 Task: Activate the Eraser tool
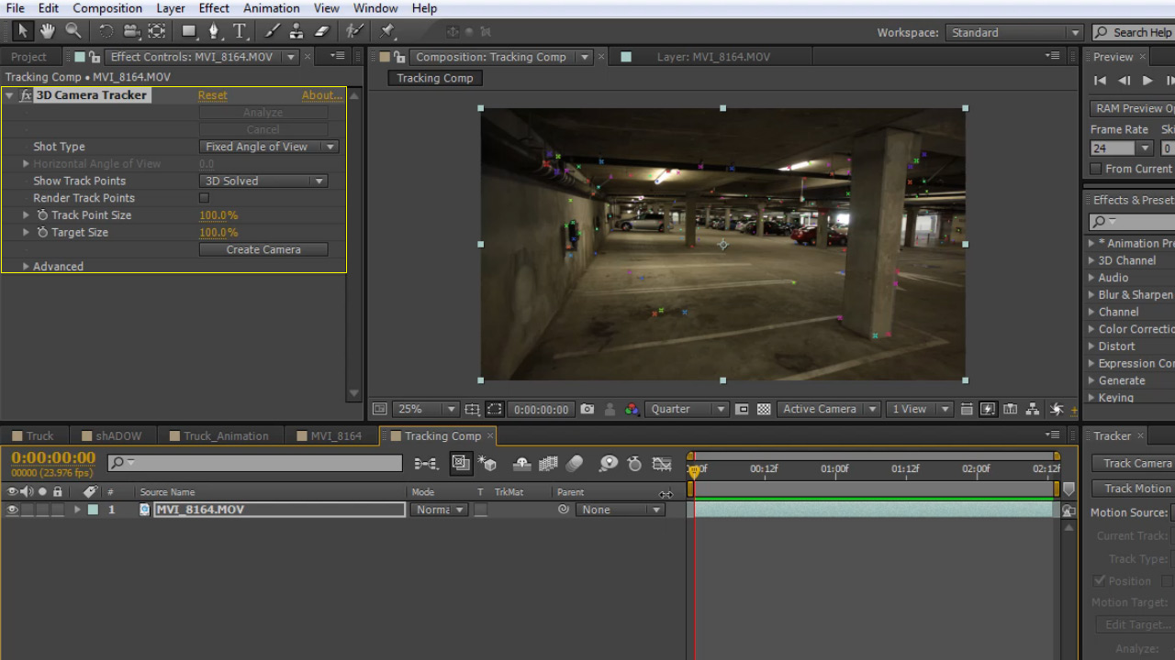[321, 31]
